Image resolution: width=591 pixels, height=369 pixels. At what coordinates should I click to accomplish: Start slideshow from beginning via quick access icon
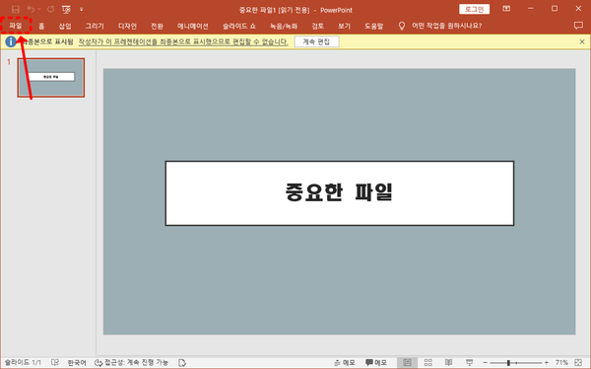(66, 10)
